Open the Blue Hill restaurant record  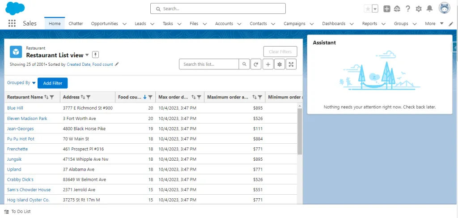[x=15, y=108]
